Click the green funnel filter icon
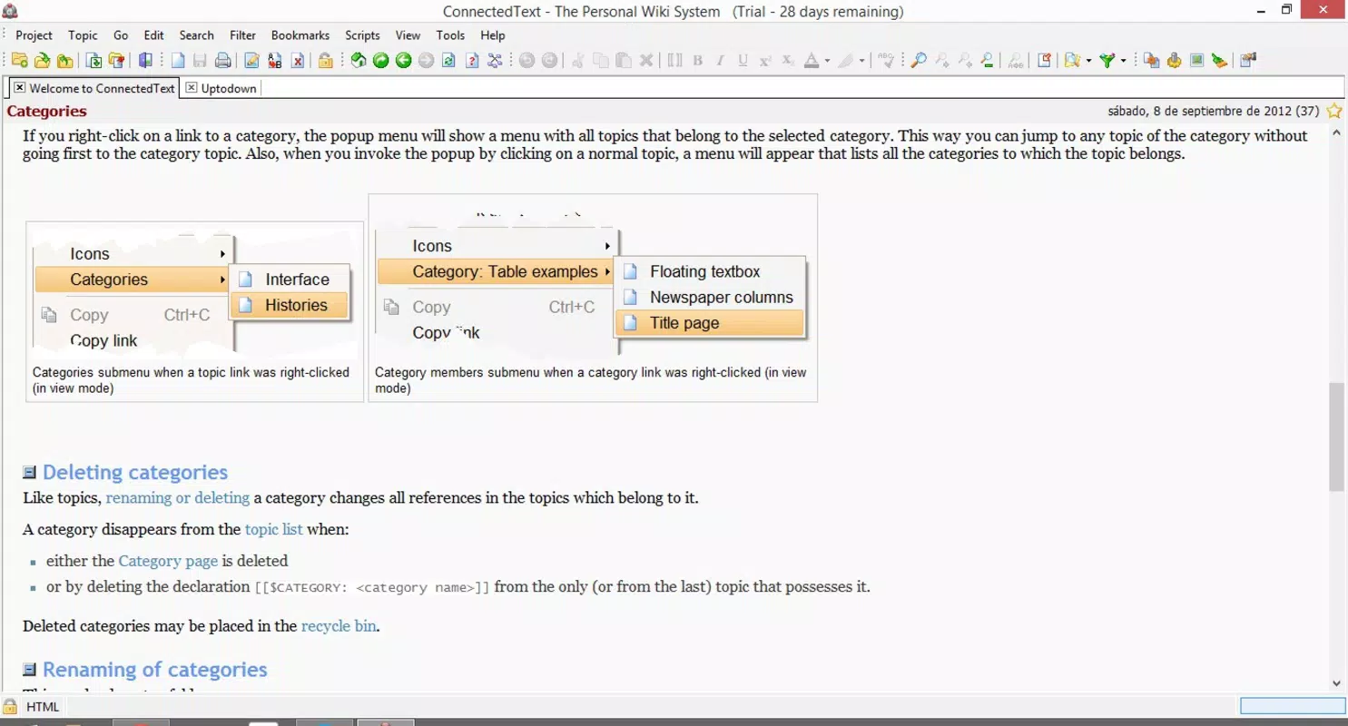 coord(1107,61)
